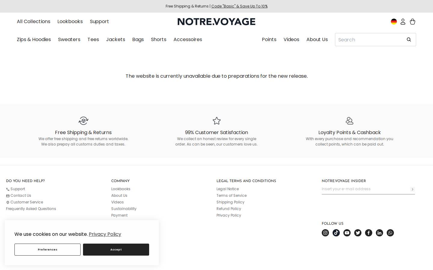433x270 pixels.
Task: Open the LinkedIn social icon
Action: point(379,233)
